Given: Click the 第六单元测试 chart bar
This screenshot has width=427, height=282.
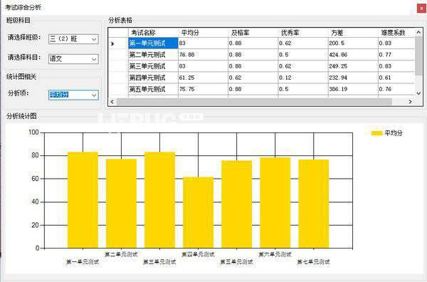Looking at the screenshot, I should (x=275, y=203).
